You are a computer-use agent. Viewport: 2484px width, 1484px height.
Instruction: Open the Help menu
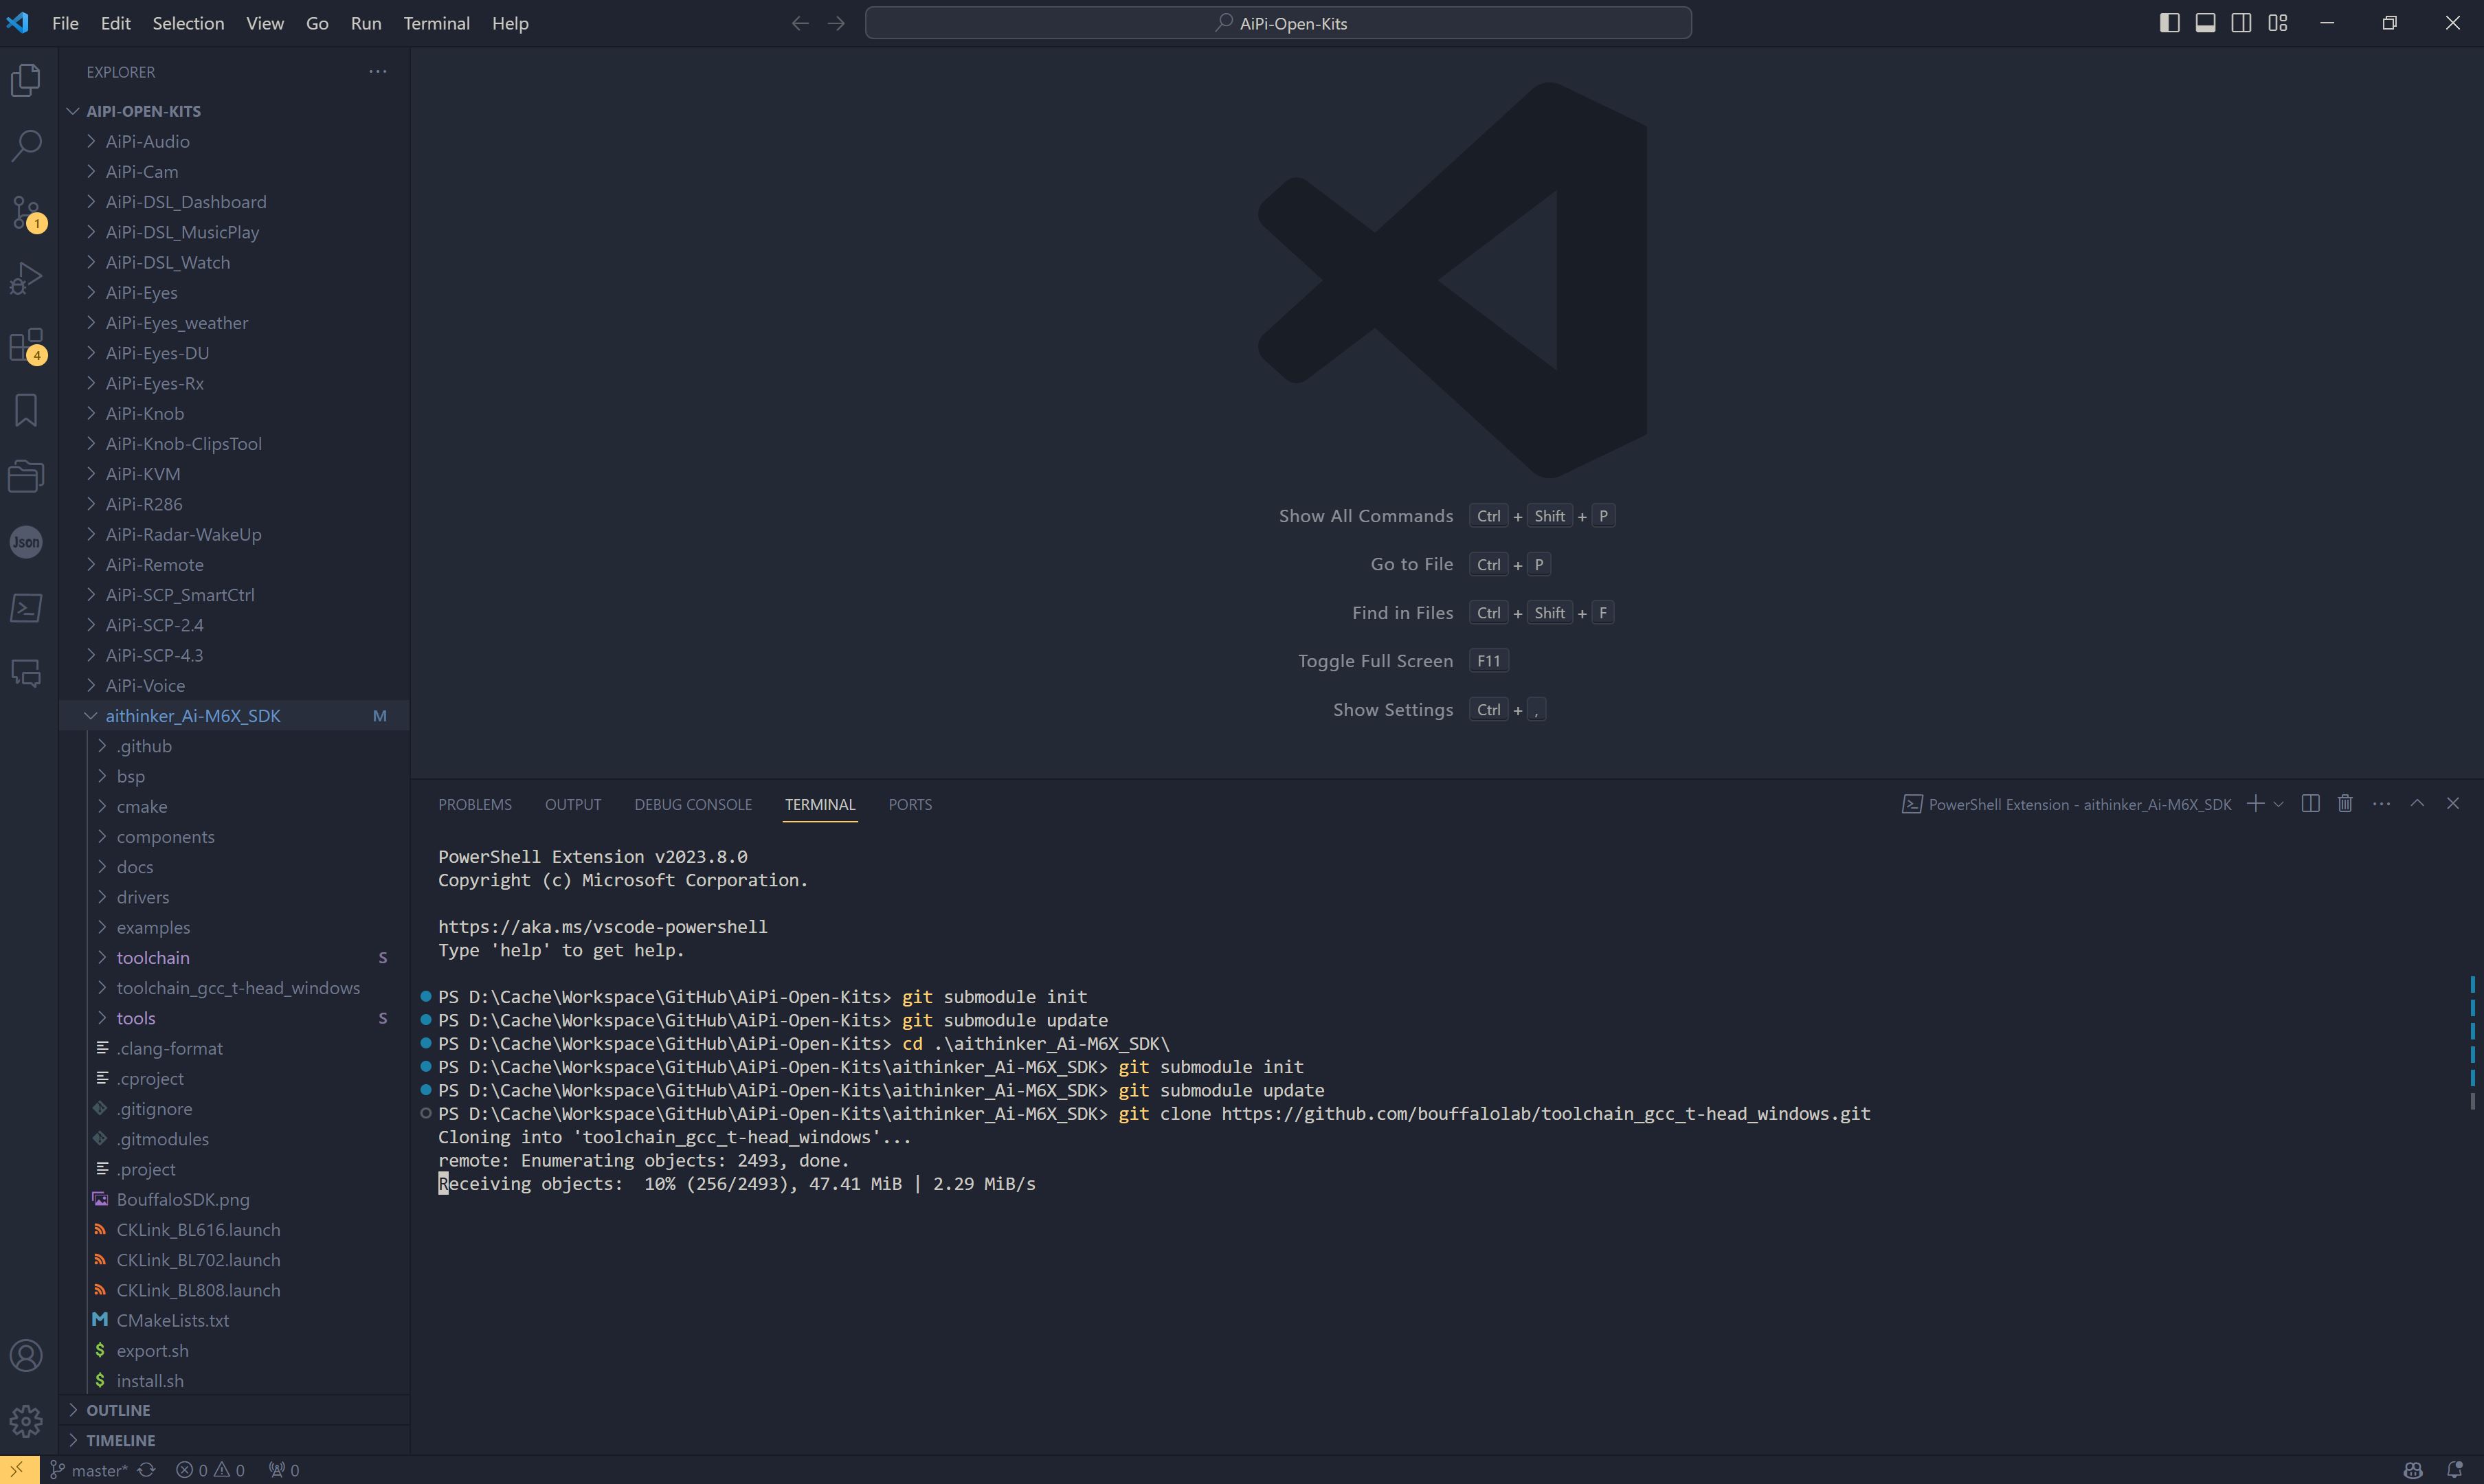point(510,23)
